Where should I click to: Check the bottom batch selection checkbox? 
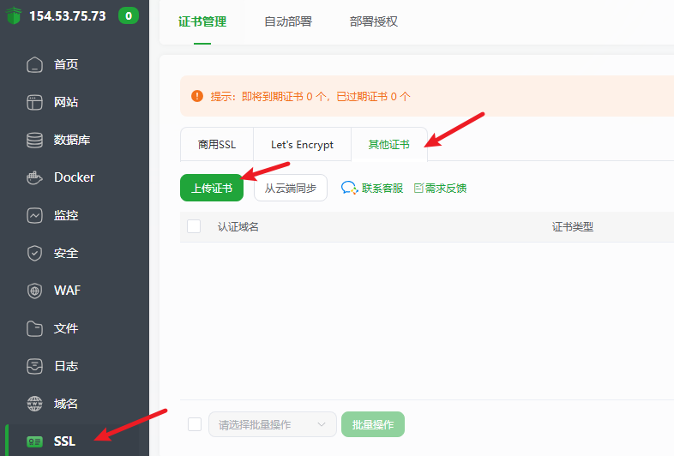pyautogui.click(x=194, y=424)
